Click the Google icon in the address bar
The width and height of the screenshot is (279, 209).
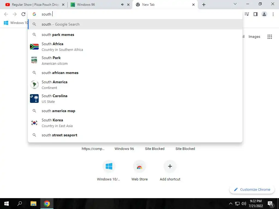[34, 14]
